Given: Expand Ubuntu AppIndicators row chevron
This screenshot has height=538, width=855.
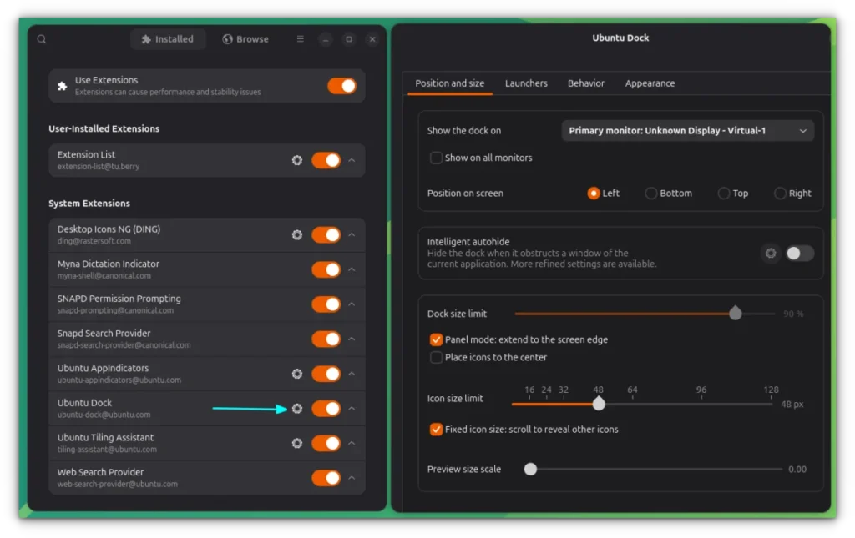Looking at the screenshot, I should (x=352, y=374).
